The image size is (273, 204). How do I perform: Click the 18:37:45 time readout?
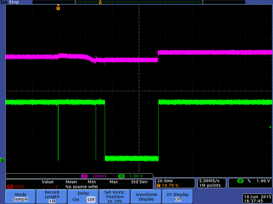[253, 201]
